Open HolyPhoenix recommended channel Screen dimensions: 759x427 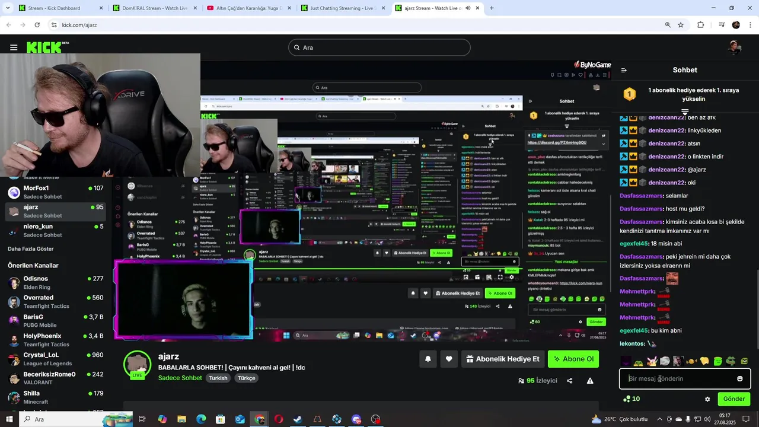pos(56,340)
